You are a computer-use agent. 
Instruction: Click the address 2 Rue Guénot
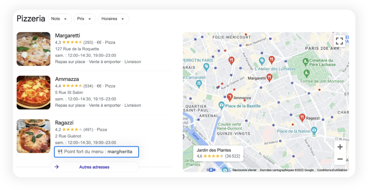tap(68, 136)
